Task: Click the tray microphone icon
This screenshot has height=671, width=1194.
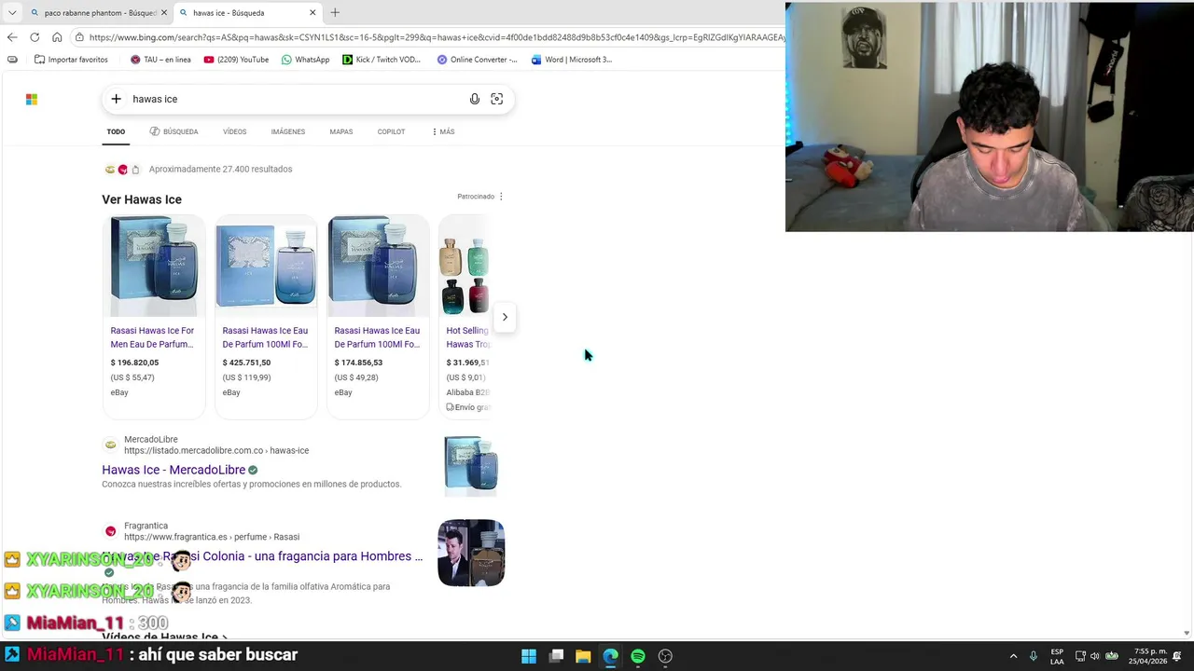Action: (x=1034, y=656)
